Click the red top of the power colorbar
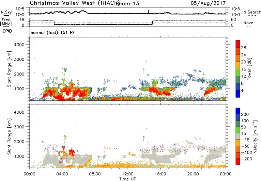This screenshot has width=261, height=181. click(238, 44)
